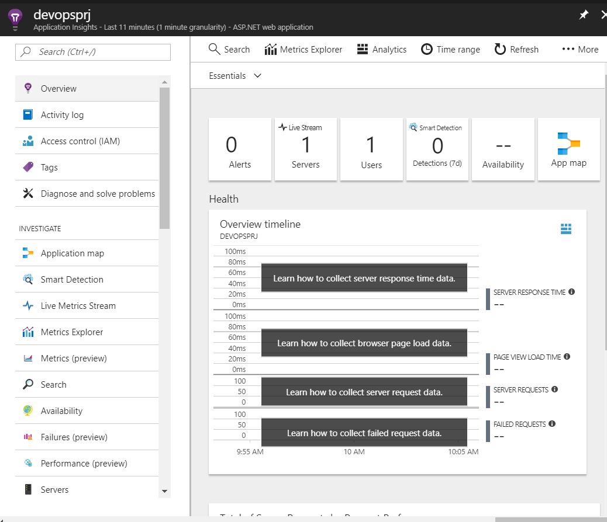Click the Overview lightbulb icon in sidebar
This screenshot has height=522, width=607.
tap(28, 88)
